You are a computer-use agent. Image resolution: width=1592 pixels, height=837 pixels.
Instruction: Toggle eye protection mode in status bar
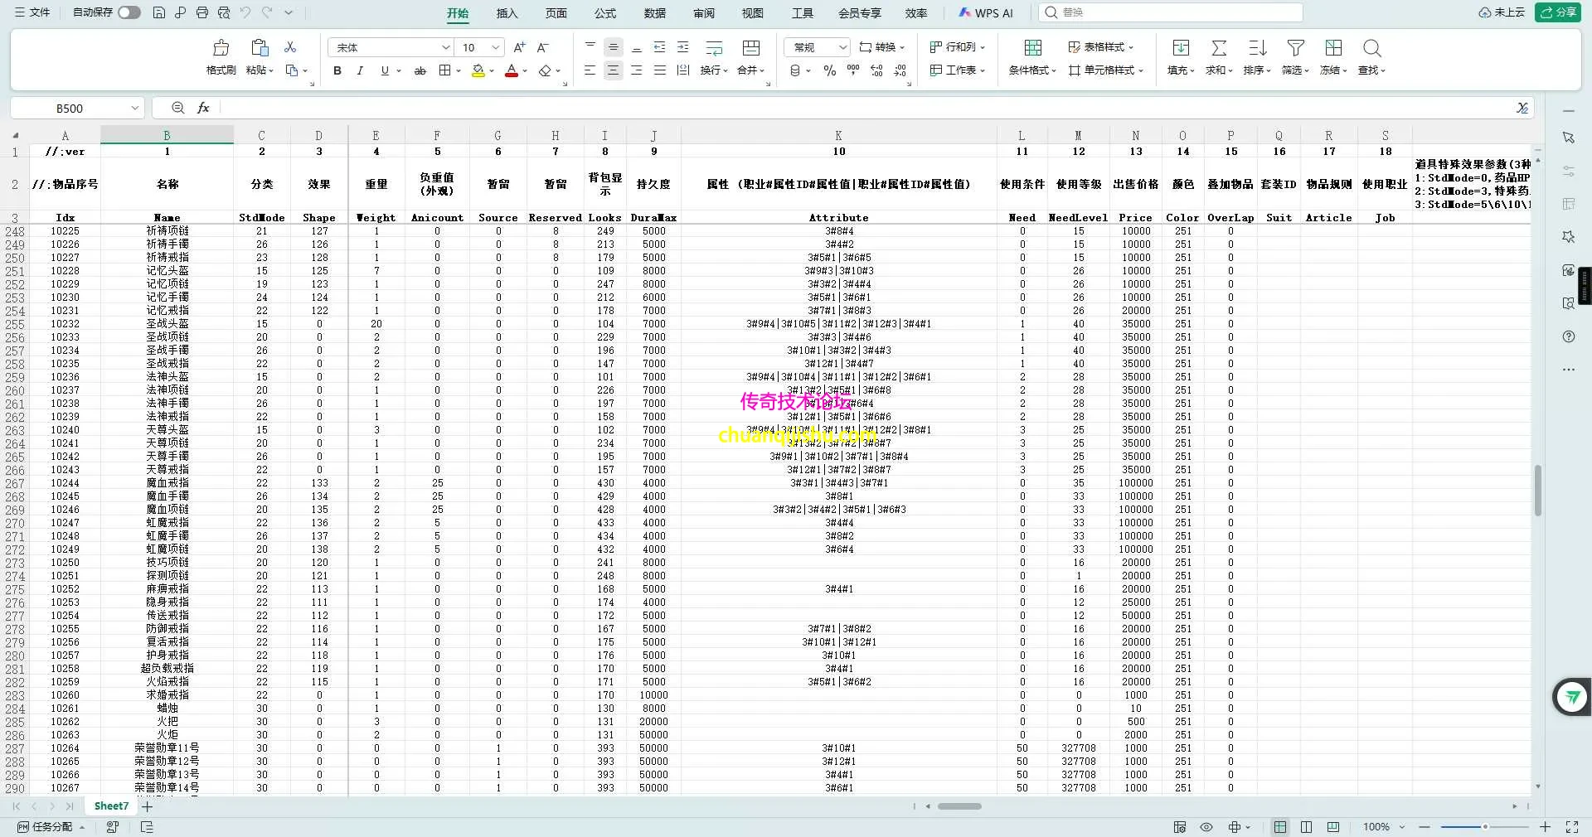(x=1206, y=827)
